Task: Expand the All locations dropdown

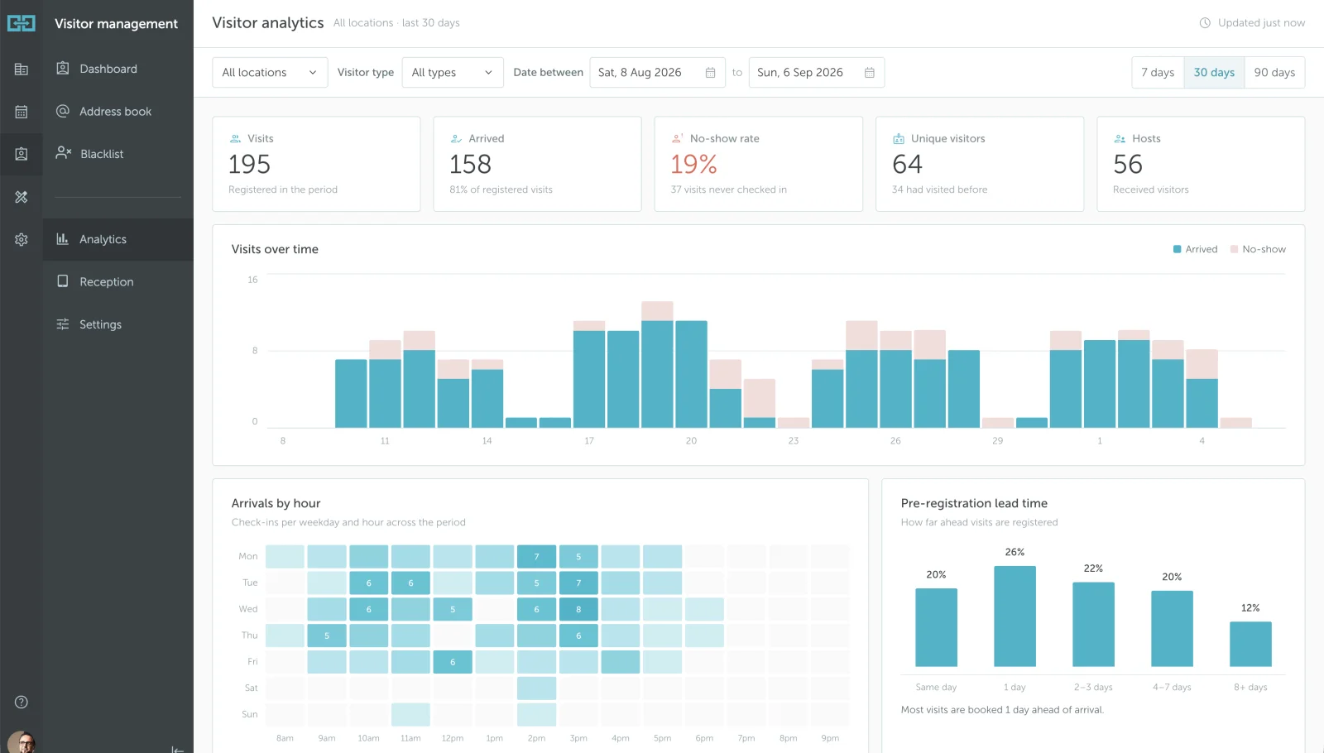Action: click(270, 72)
